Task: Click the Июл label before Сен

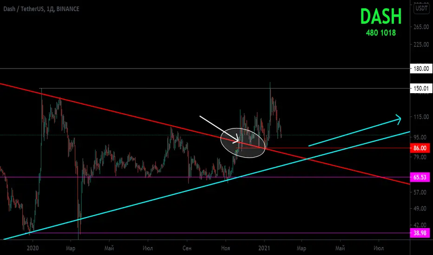Action: 148,248
